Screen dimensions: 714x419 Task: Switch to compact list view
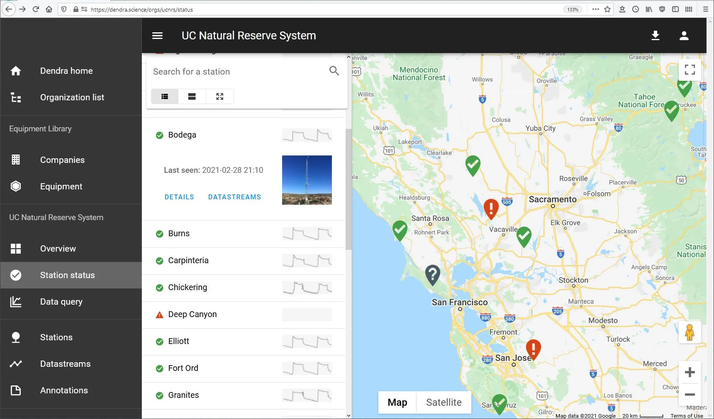click(x=165, y=97)
